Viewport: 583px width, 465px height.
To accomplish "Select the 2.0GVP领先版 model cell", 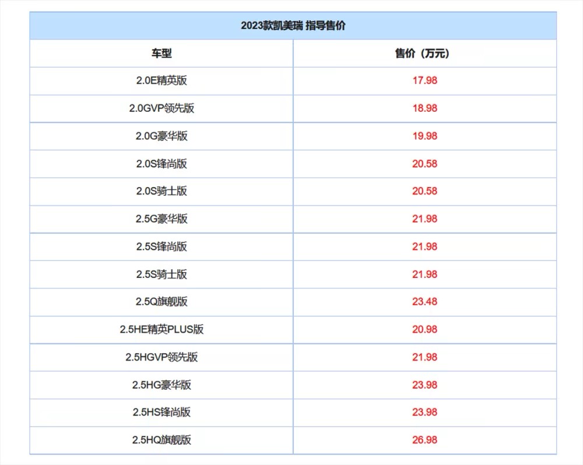I will coord(161,108).
